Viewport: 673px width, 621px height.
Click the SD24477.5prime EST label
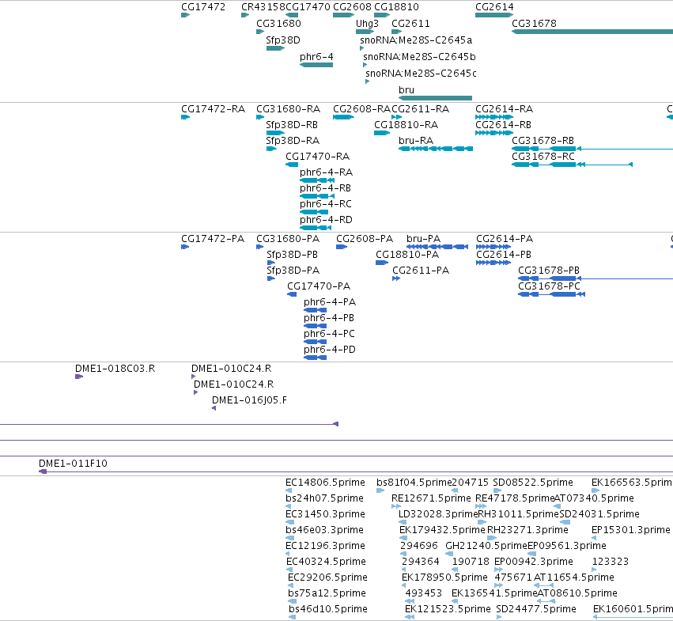click(536, 609)
